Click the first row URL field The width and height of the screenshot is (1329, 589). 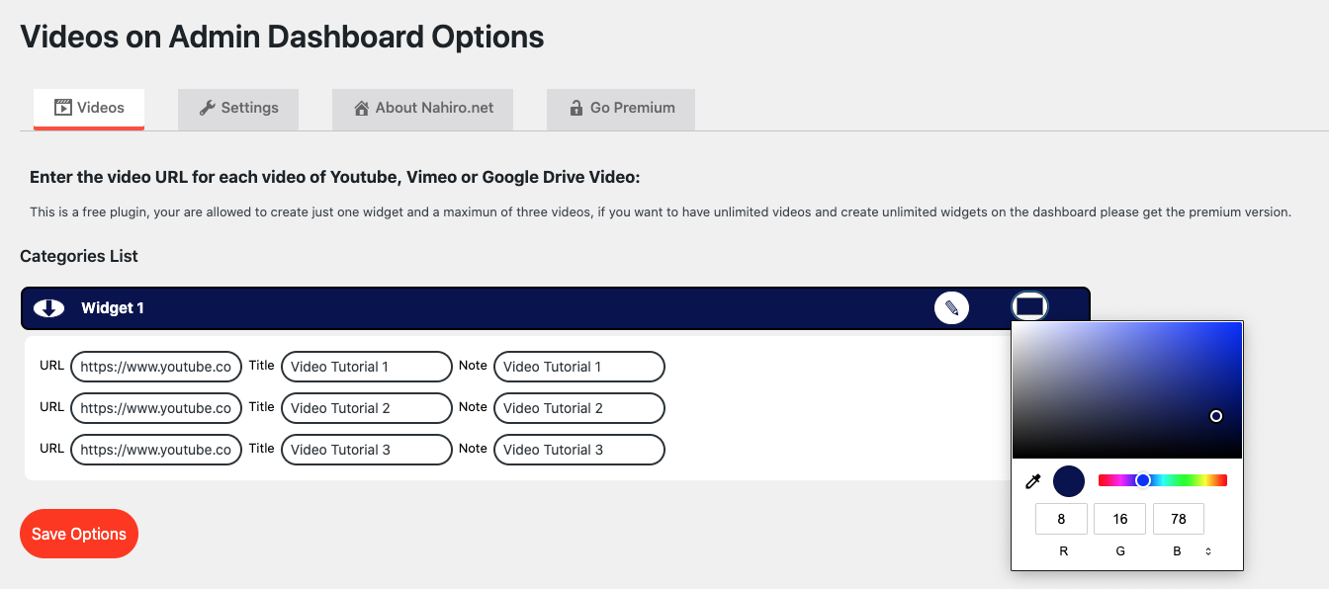click(x=156, y=367)
